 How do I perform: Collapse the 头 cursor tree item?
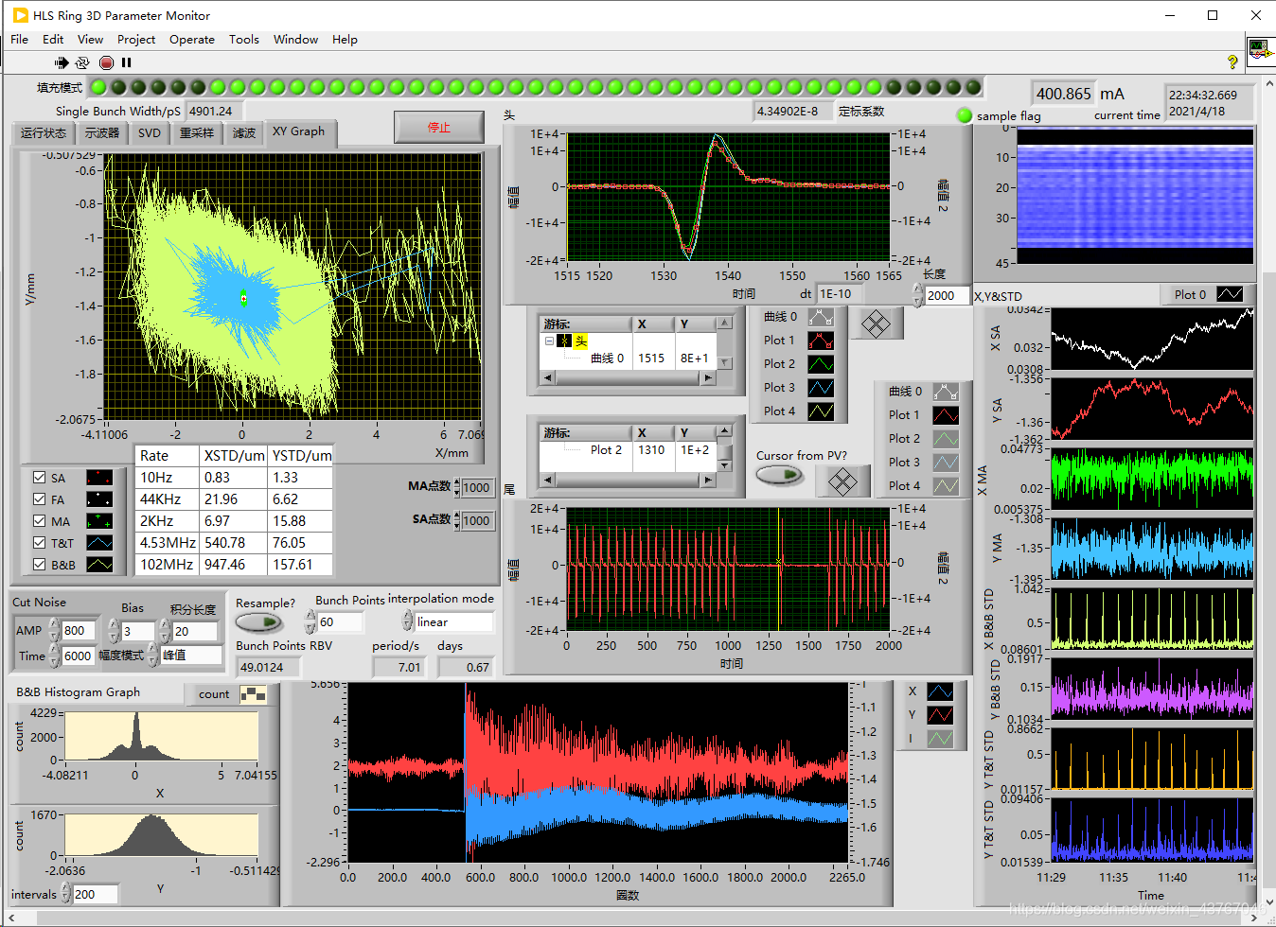pyautogui.click(x=549, y=341)
